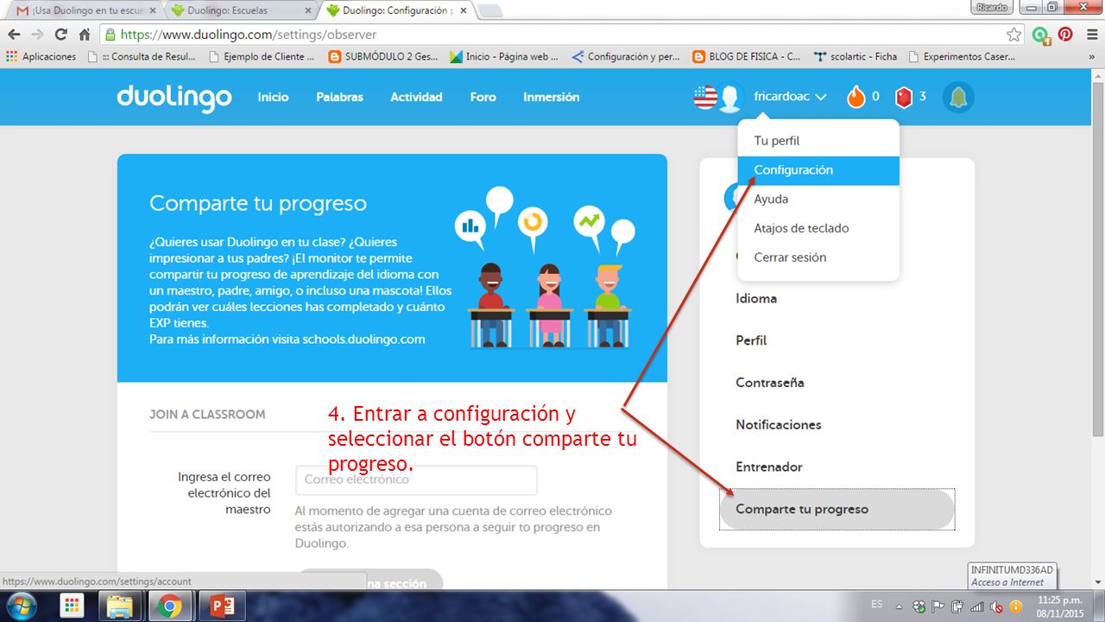Click the green extension icon by the star

1041,35
